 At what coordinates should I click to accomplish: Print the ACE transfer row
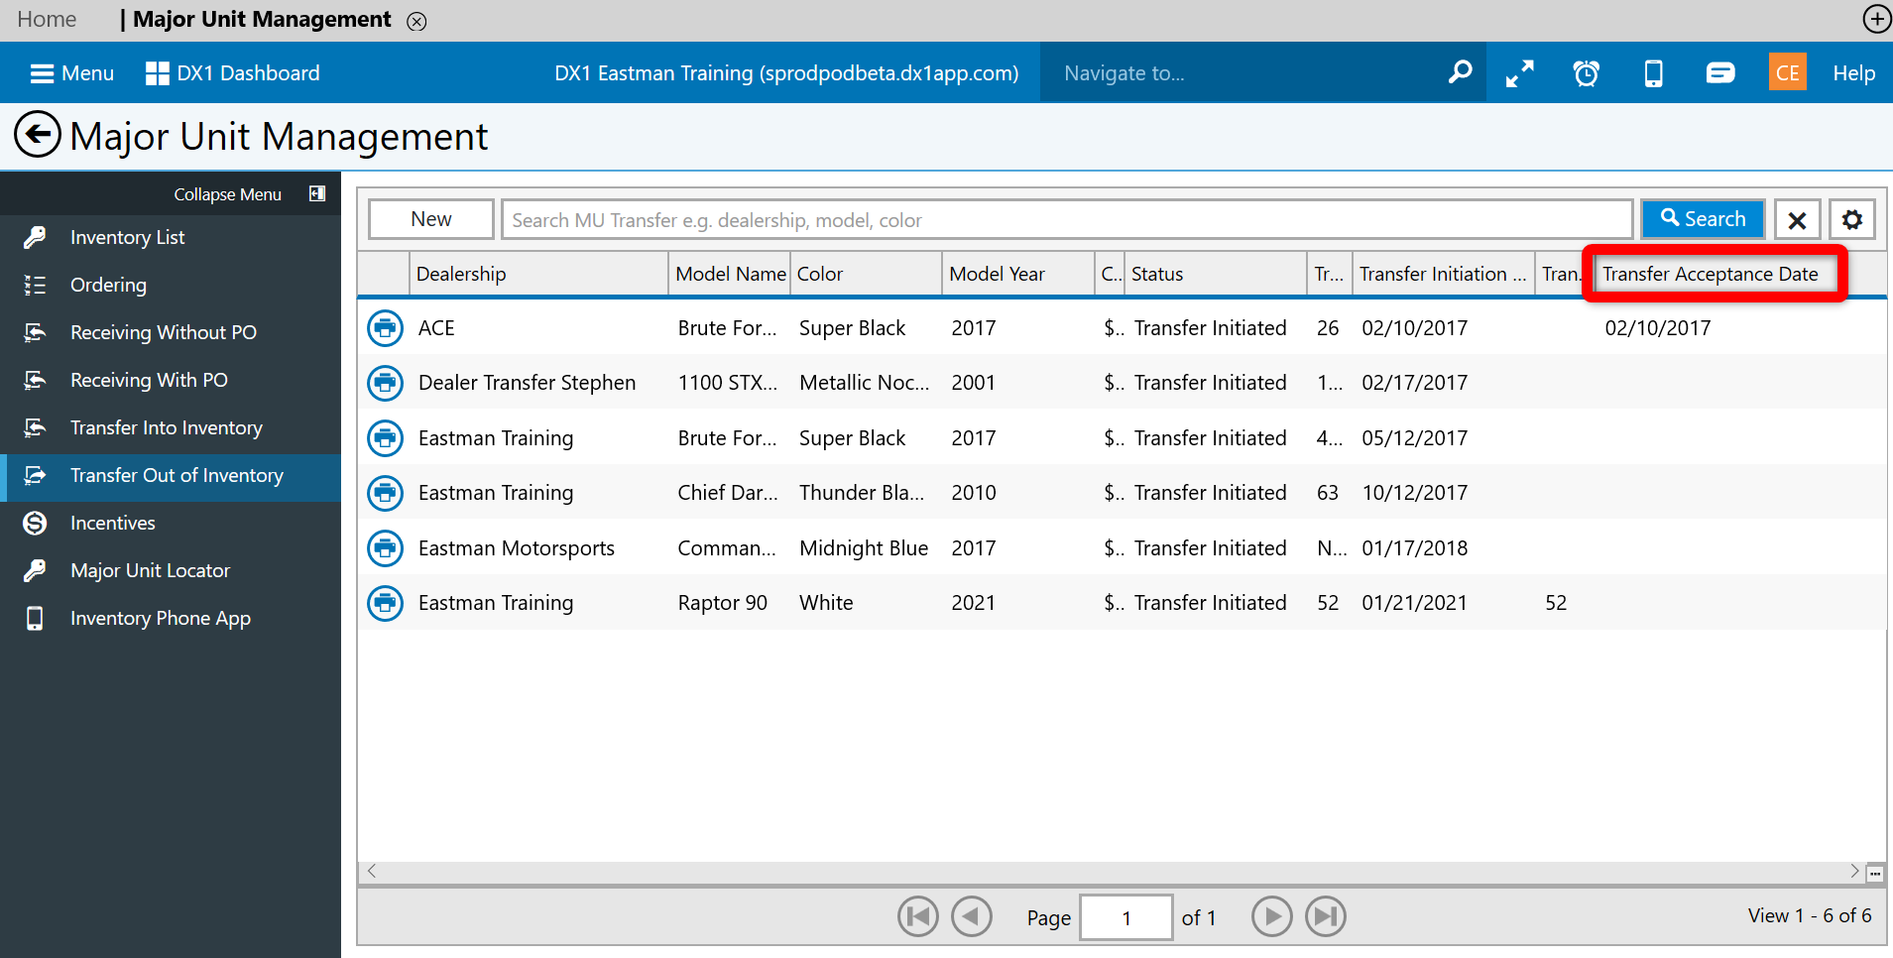click(385, 327)
